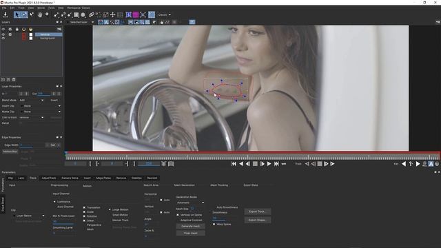Hide the Background layer eye
Viewport: 441px width, 248px height.
pyautogui.click(x=3, y=39)
